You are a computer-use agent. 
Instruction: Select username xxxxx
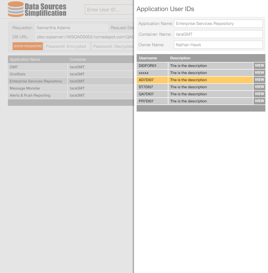click(152, 73)
